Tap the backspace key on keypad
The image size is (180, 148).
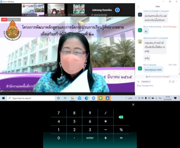pyautogui.click(x=121, y=117)
